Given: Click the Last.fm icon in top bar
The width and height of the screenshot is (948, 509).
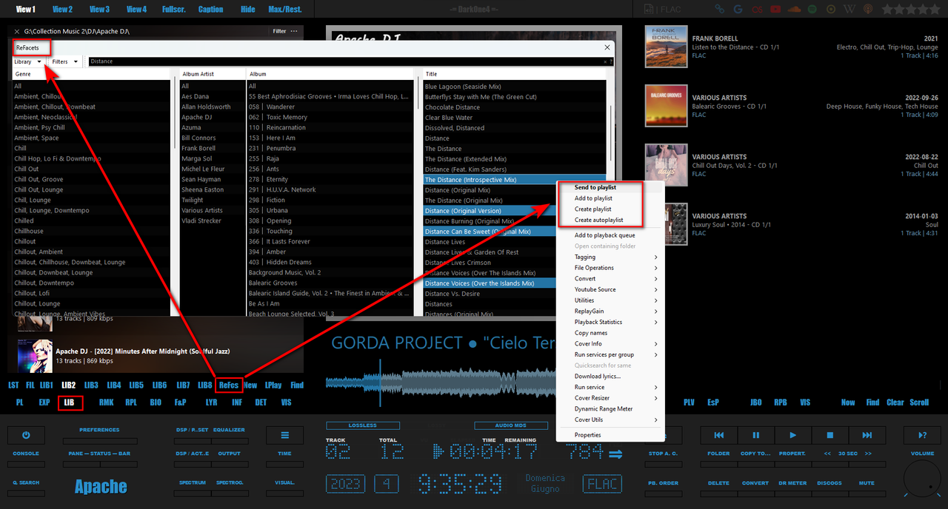Looking at the screenshot, I should click(756, 10).
